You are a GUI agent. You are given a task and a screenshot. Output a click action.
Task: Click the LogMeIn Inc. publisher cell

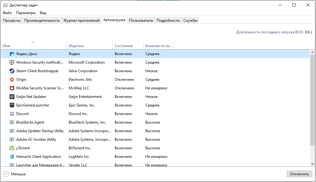[x=79, y=157]
